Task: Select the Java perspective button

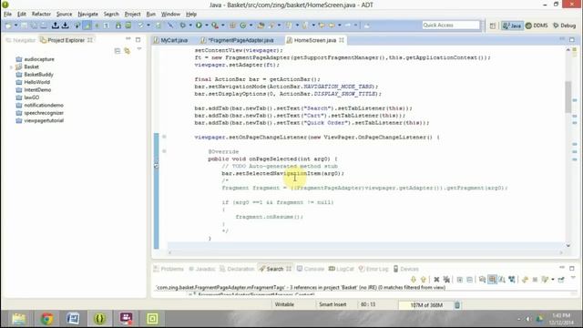Action: [x=512, y=26]
